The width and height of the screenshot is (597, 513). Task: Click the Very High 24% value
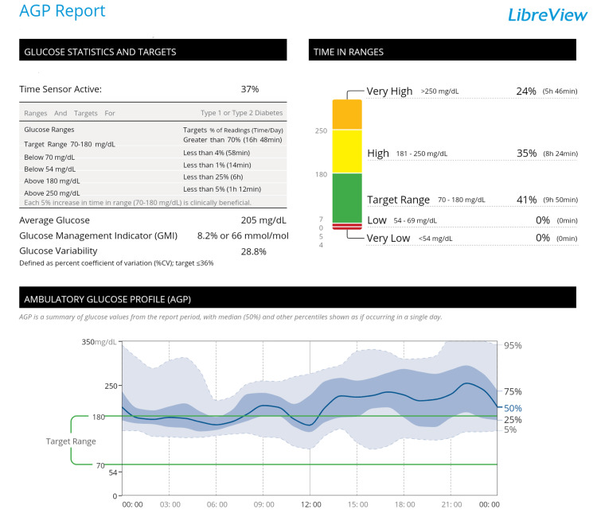click(526, 91)
